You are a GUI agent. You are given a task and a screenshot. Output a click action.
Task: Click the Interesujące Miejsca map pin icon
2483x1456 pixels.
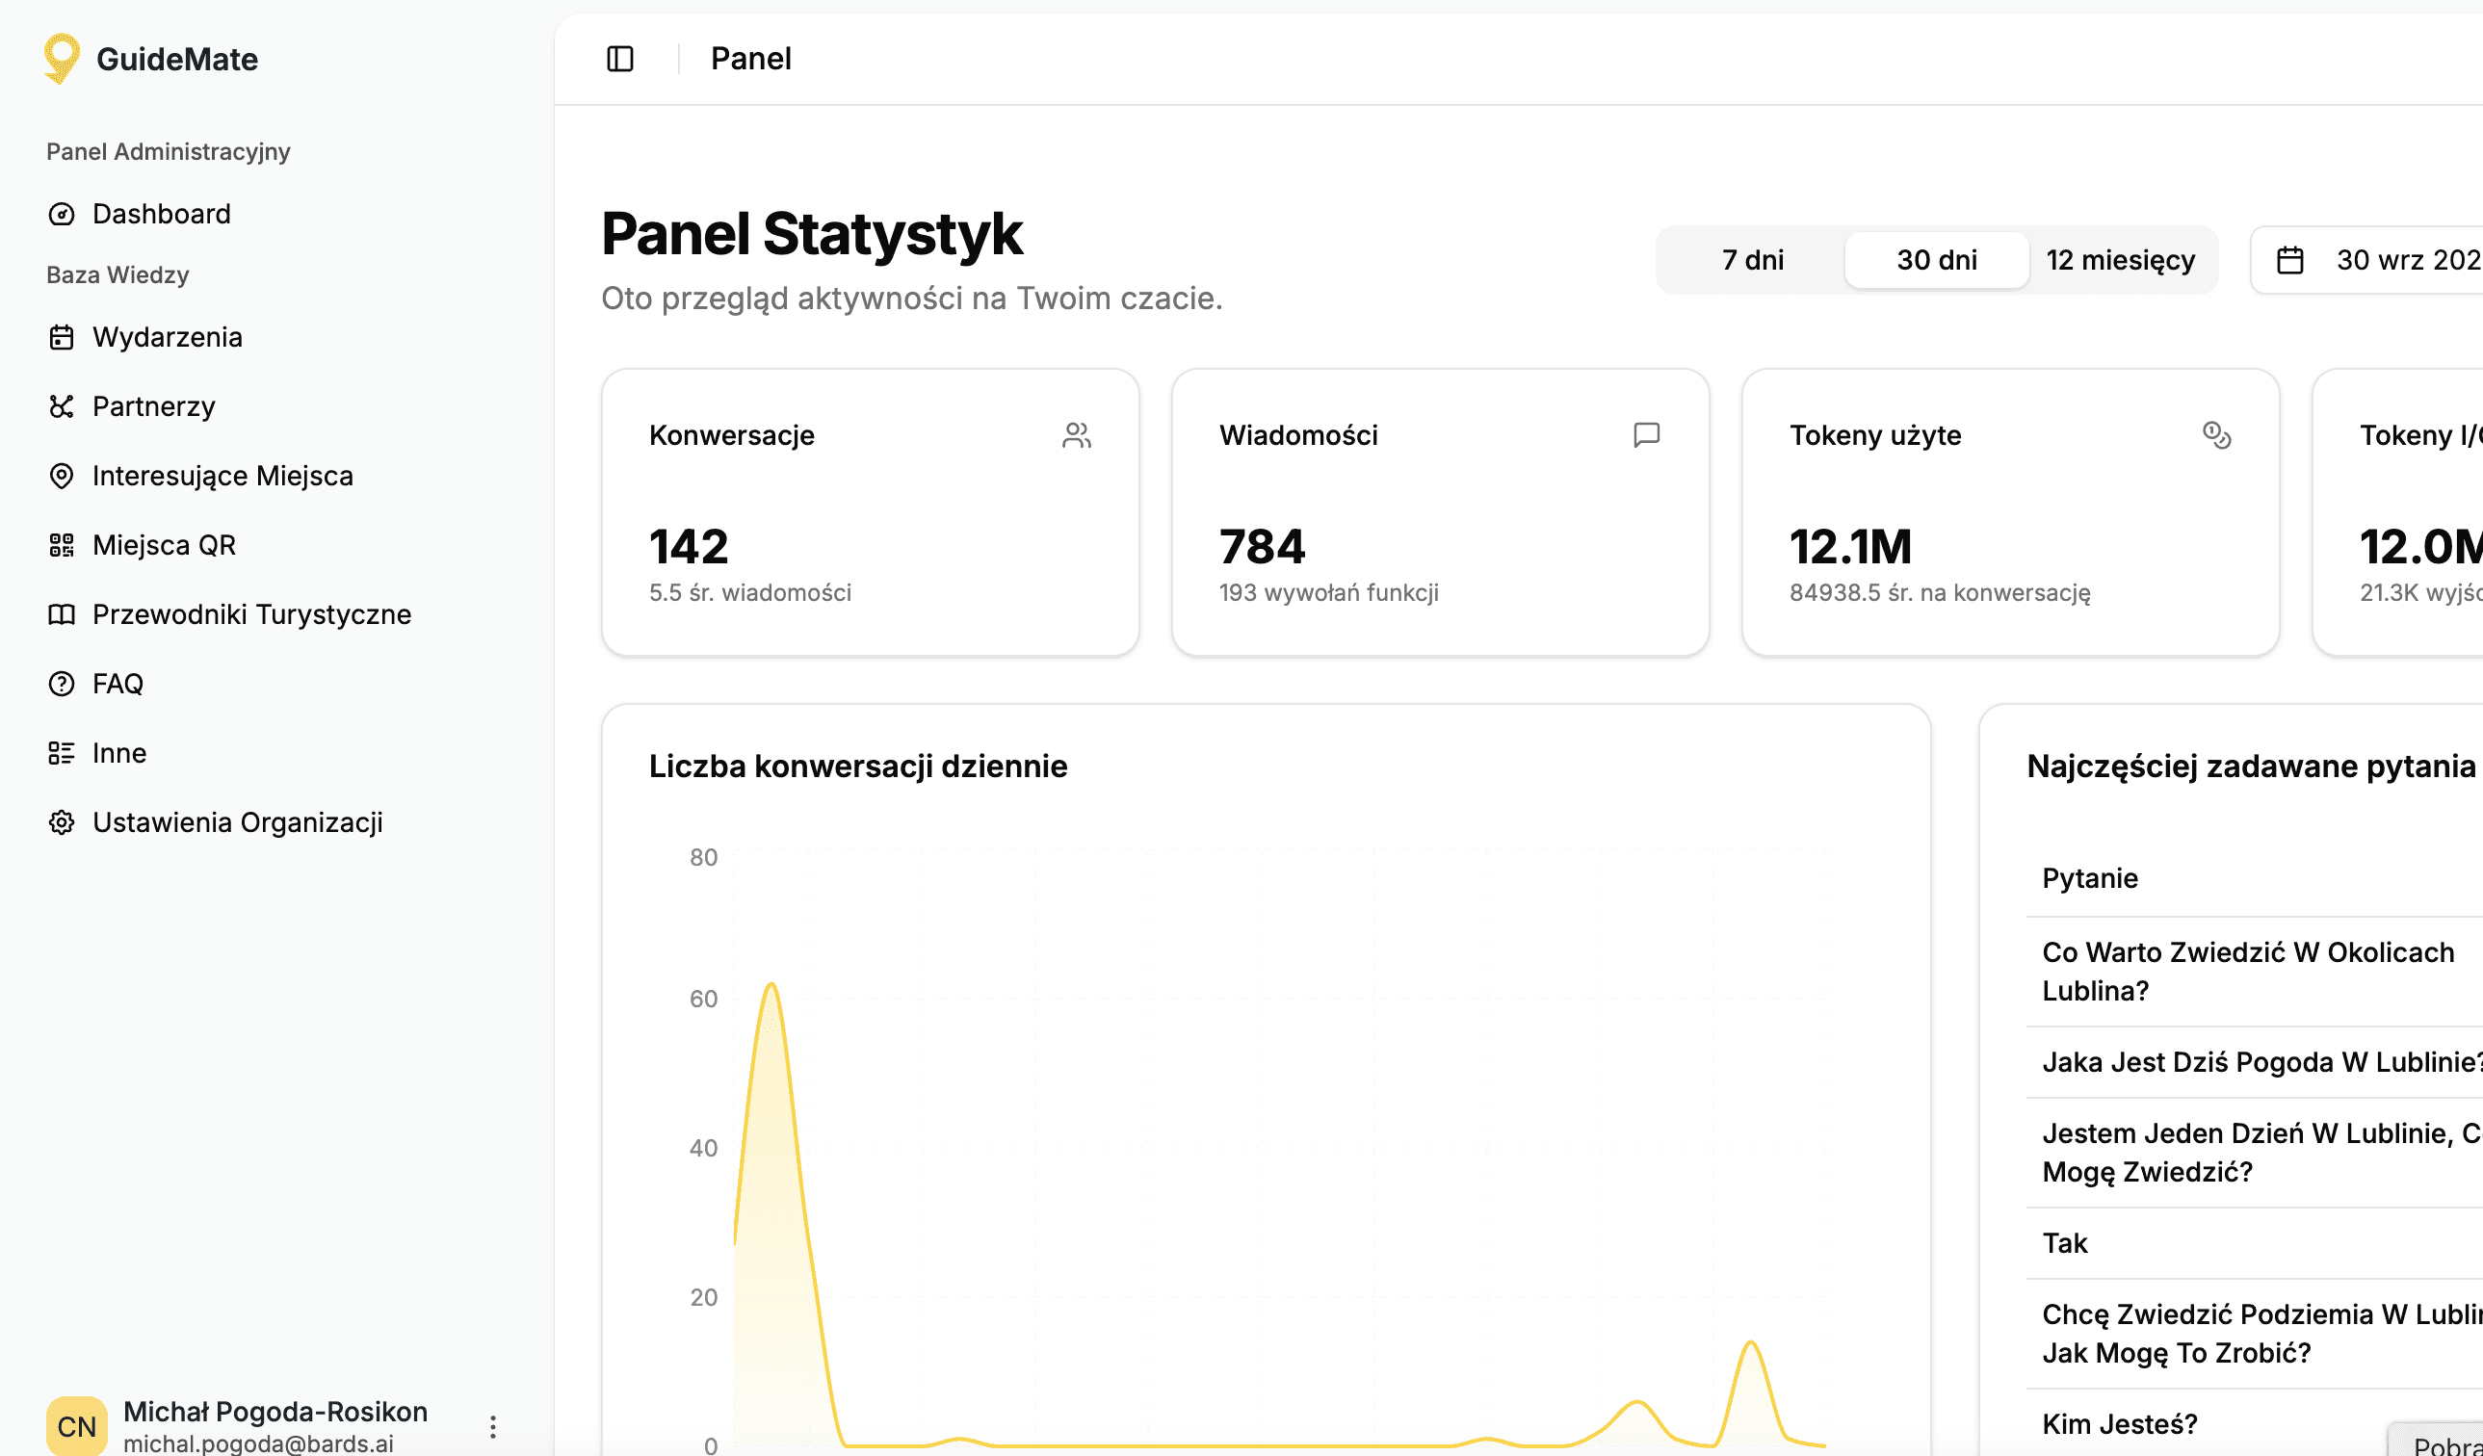point(61,476)
